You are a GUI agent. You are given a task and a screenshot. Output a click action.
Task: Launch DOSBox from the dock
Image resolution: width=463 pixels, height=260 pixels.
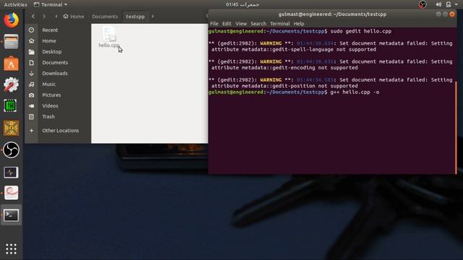coord(12,128)
